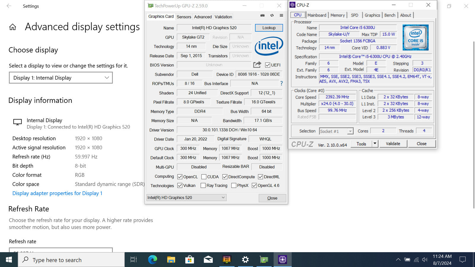This screenshot has height=267, width=475.
Task: Click the Type here to search box
Action: tap(71, 260)
